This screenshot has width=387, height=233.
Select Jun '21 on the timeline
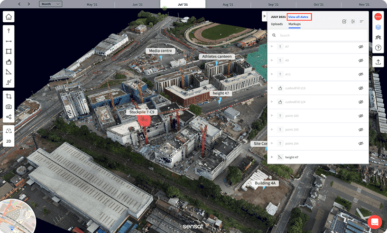(x=138, y=4)
